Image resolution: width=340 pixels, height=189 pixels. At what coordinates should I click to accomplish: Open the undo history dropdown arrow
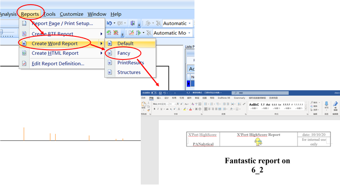click(x=114, y=23)
